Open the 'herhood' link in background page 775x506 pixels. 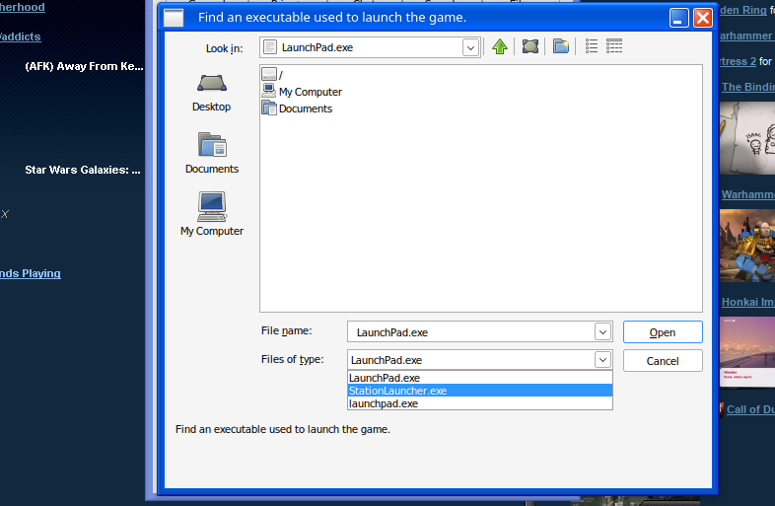pyautogui.click(x=23, y=7)
